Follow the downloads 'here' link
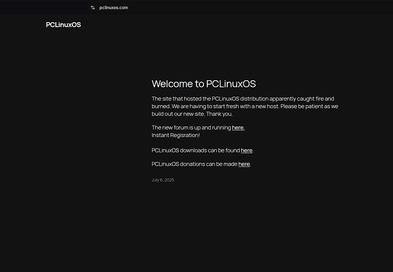The width and height of the screenshot is (393, 272). (x=247, y=150)
